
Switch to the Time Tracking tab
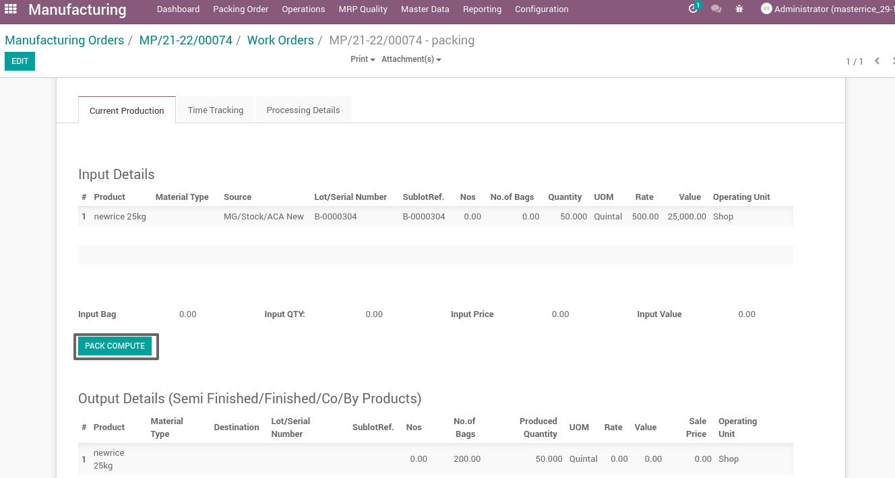coord(215,110)
